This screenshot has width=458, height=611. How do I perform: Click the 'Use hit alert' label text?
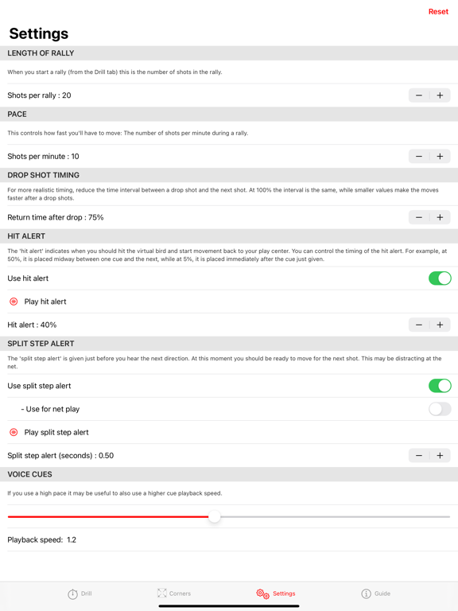click(x=28, y=278)
